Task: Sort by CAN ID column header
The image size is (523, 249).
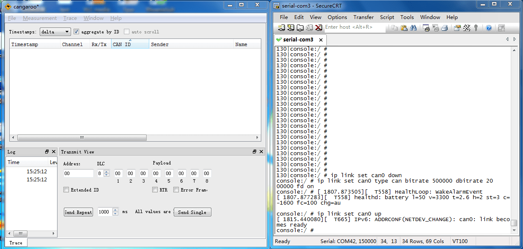Action: tap(130, 44)
